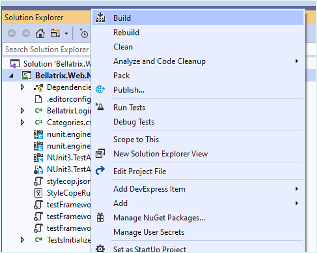Select the second nunit.engine file icon
This screenshot has height=253, width=317.
point(38,146)
